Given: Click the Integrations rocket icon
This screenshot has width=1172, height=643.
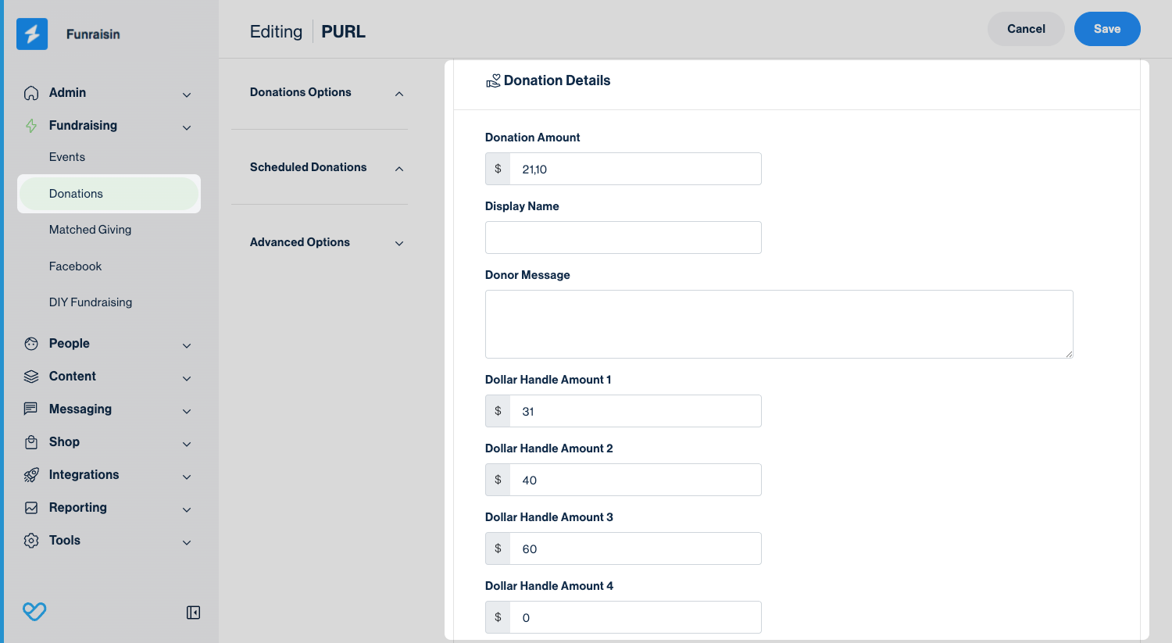Looking at the screenshot, I should click(31, 475).
